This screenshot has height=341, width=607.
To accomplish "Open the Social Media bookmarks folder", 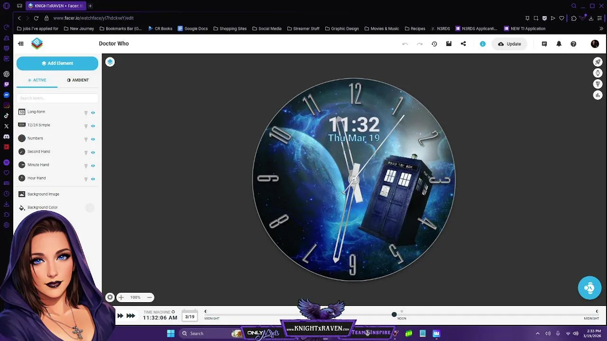I will coord(267,28).
